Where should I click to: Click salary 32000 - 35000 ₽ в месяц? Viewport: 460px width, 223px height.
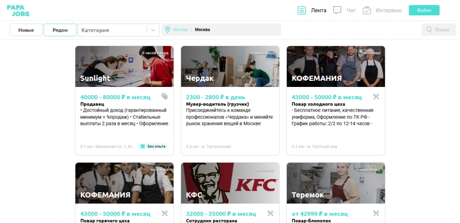coord(221,214)
